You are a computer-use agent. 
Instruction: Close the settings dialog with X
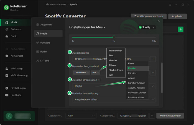click(159, 21)
